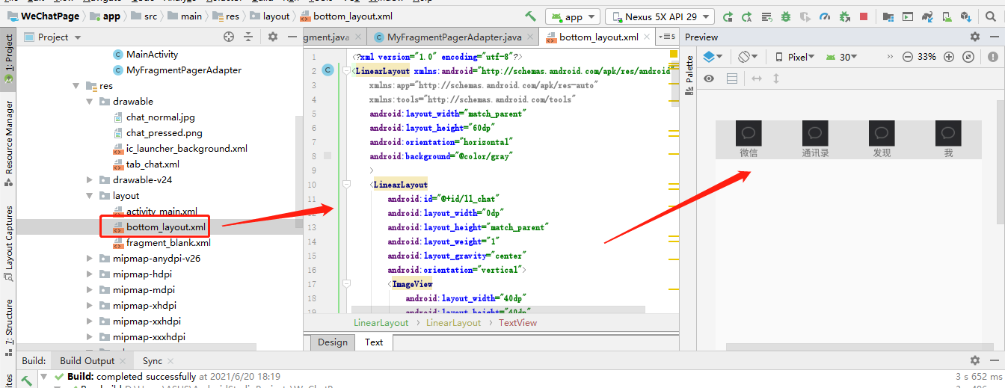1005x388 pixels.
Task: Click the green Debug app bug icon
Action: (x=786, y=16)
